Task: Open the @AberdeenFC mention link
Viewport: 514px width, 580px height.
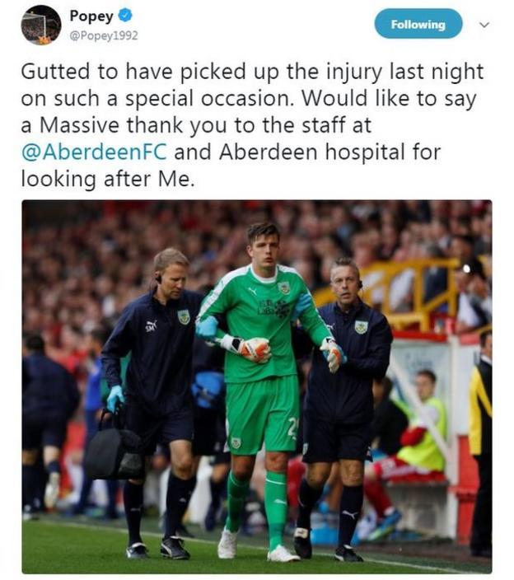Action: point(94,152)
